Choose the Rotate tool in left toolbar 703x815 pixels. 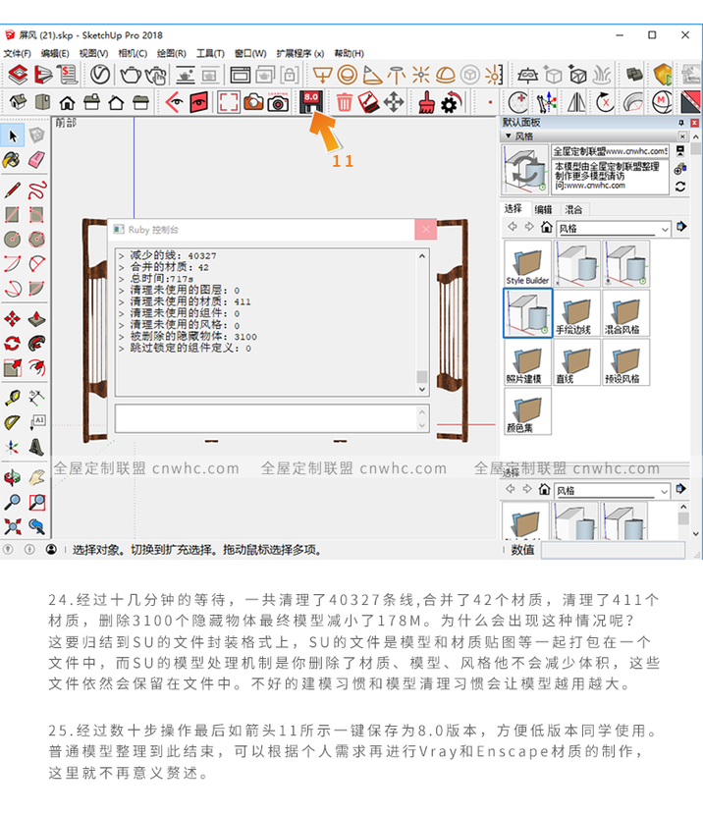pyautogui.click(x=13, y=343)
